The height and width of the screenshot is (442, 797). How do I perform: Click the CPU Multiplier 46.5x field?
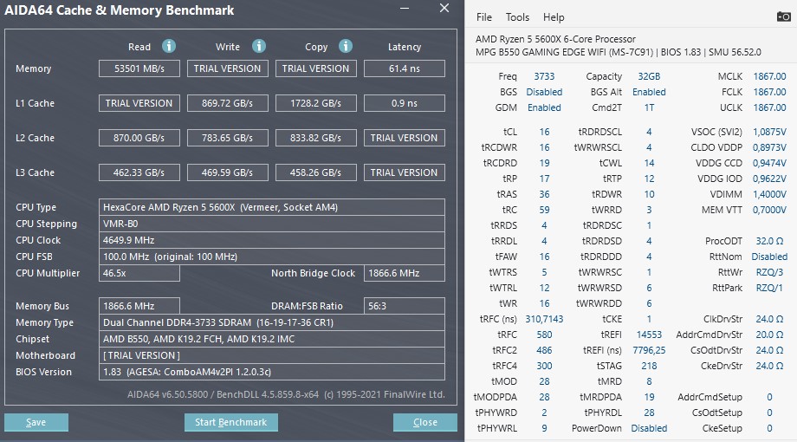point(139,273)
